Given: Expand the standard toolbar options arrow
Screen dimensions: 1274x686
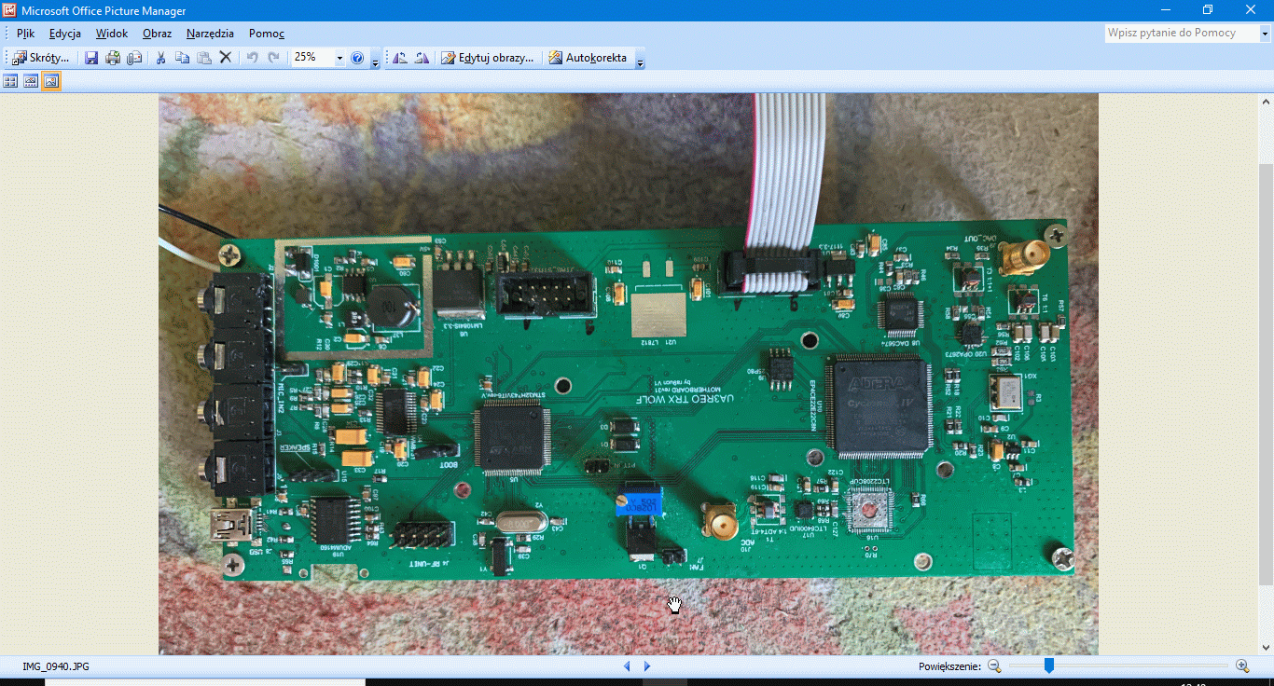Looking at the screenshot, I should coord(375,61).
